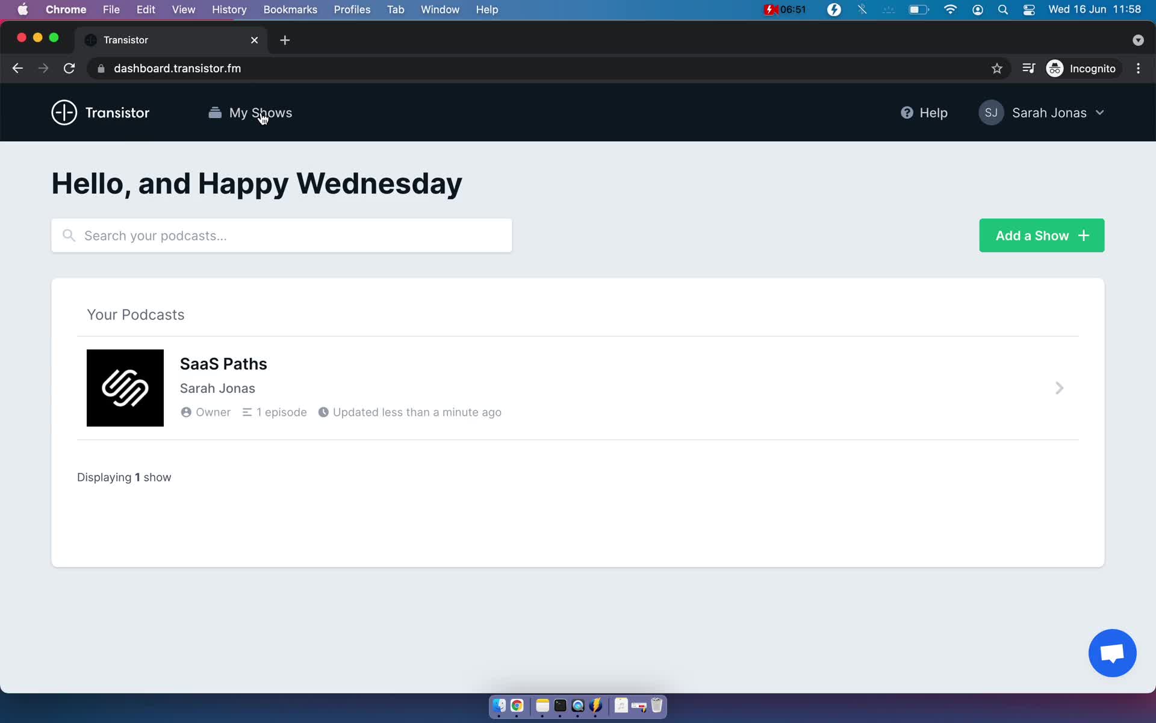This screenshot has height=723, width=1156.
Task: Click the Owner badge icon on SaaS Paths
Action: pos(187,412)
